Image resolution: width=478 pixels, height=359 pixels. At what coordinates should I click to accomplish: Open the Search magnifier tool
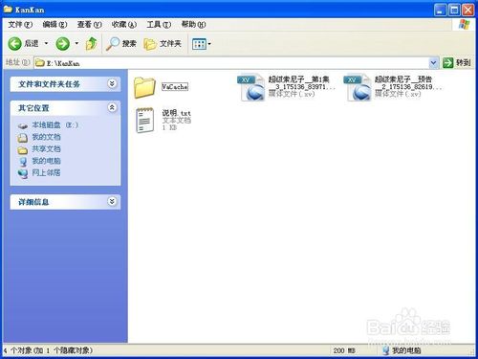[x=121, y=43]
